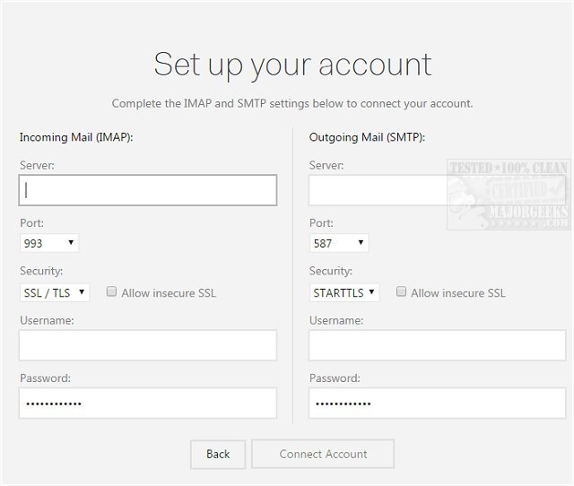The width and height of the screenshot is (574, 486).
Task: Click the SMTP Password field
Action: tap(438, 404)
